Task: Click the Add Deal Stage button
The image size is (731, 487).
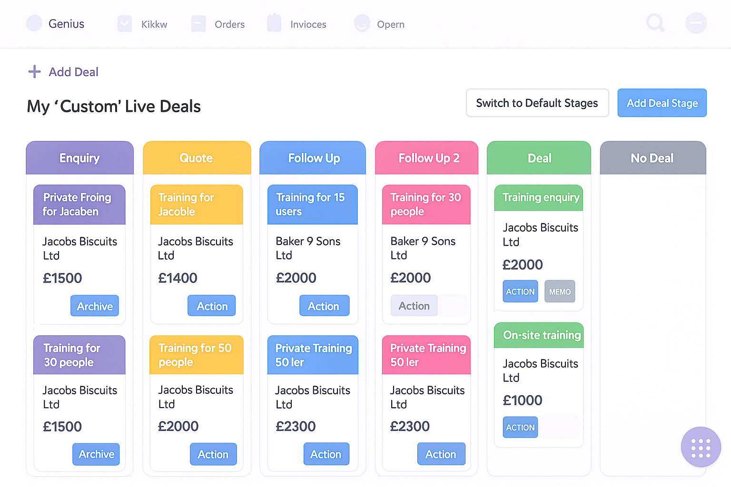Action: [662, 103]
